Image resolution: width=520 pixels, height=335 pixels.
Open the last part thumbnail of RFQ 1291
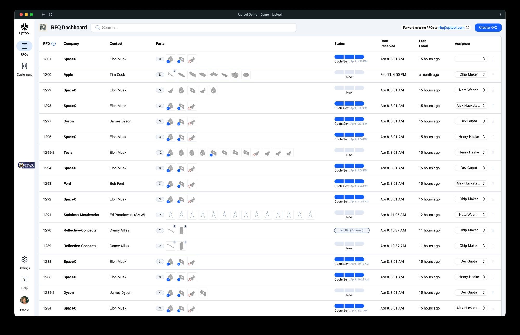[x=310, y=215]
